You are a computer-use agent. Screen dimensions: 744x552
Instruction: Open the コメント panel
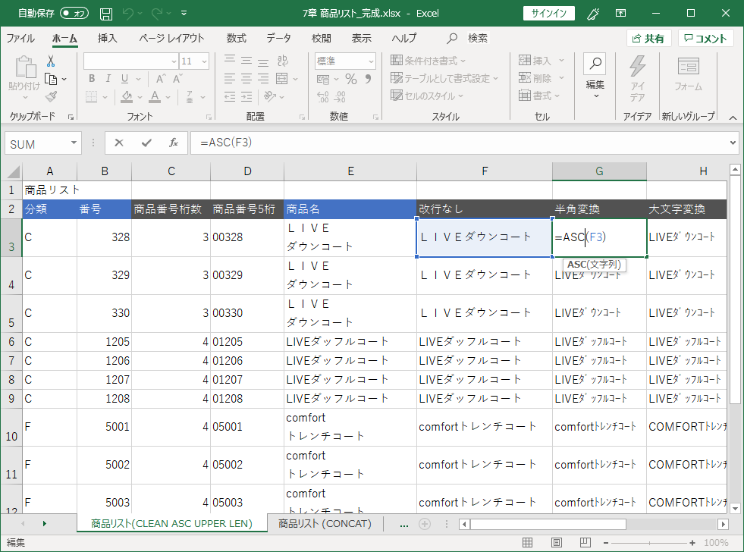tap(705, 38)
